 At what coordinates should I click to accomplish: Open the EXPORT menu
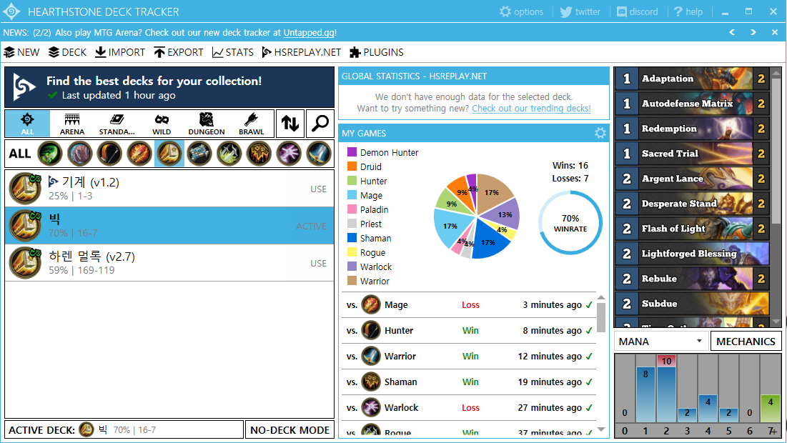[x=178, y=52]
